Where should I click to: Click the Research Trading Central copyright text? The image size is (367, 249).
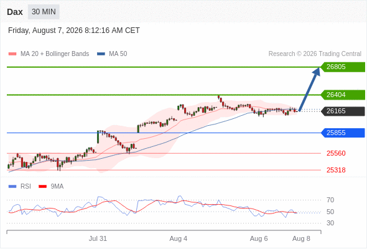tap(315, 54)
